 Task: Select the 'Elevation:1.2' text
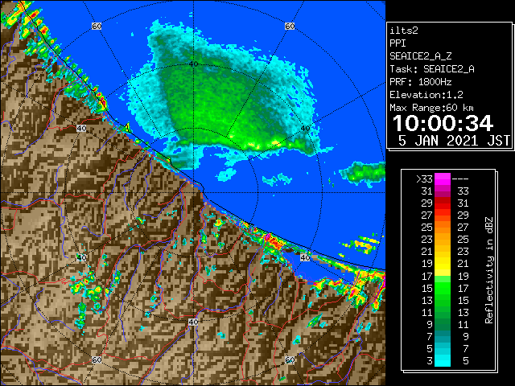coord(426,95)
